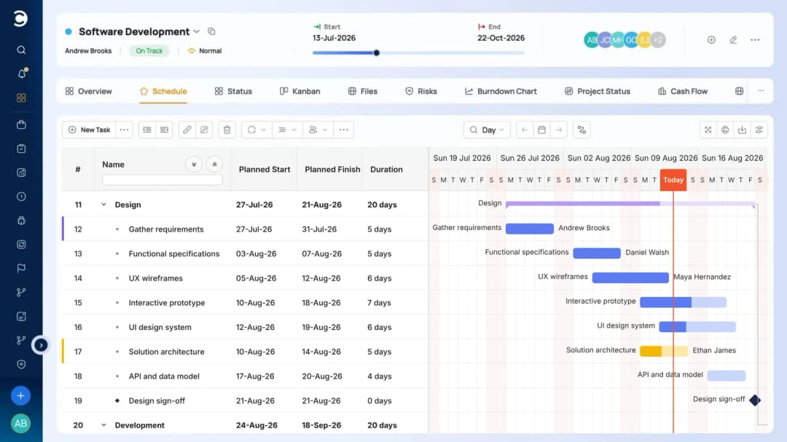Switch to the Schedule tab
The width and height of the screenshot is (787, 442).
point(163,91)
